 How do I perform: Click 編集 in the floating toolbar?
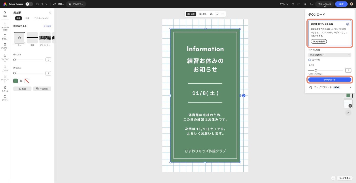[x=191, y=14]
